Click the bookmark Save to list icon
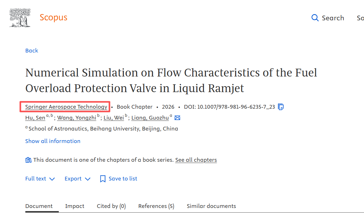 point(103,179)
